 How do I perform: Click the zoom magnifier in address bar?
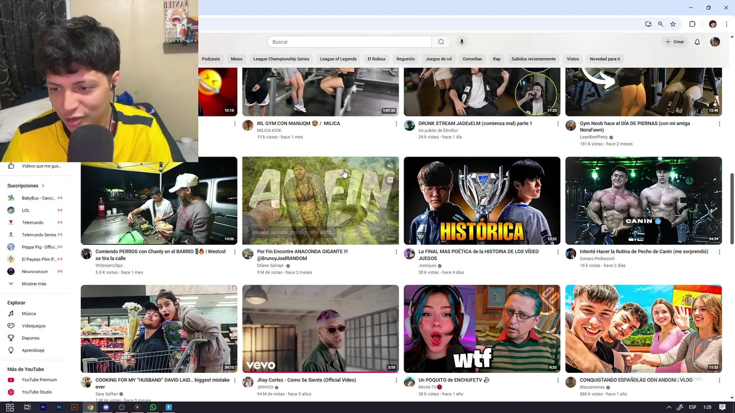pos(660,24)
